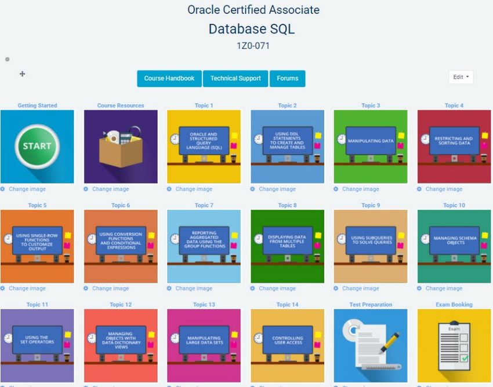Click the move crosshair icon left of Course Handbook

(22, 74)
